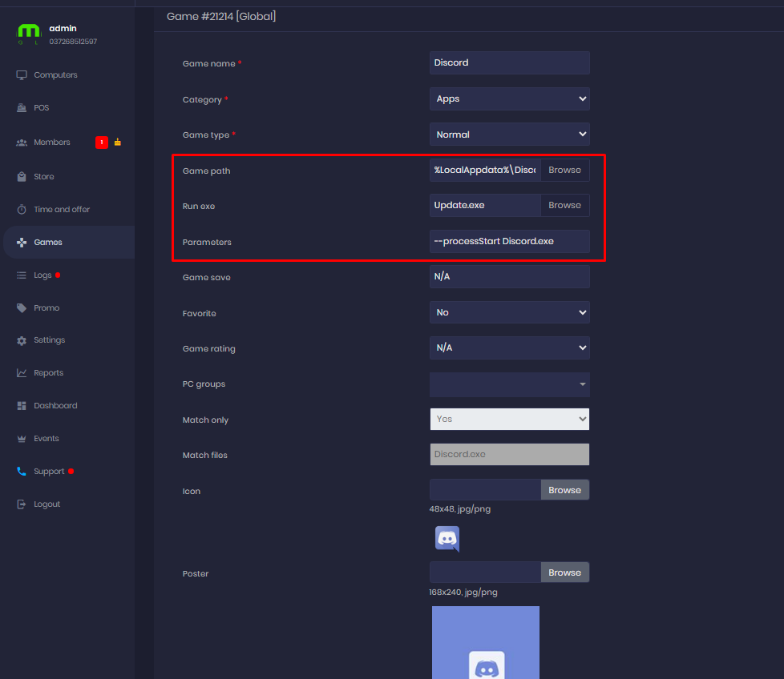
Task: Open the Favorite dropdown showing No
Action: [x=510, y=312]
